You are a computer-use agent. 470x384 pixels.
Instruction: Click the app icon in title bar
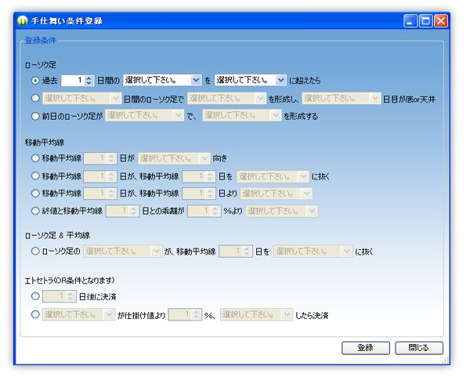23,21
